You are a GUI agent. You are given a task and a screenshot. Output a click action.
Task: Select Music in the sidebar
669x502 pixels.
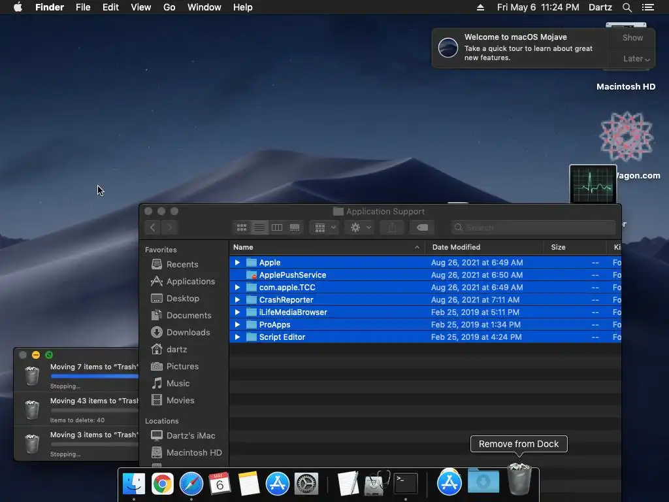point(171,383)
